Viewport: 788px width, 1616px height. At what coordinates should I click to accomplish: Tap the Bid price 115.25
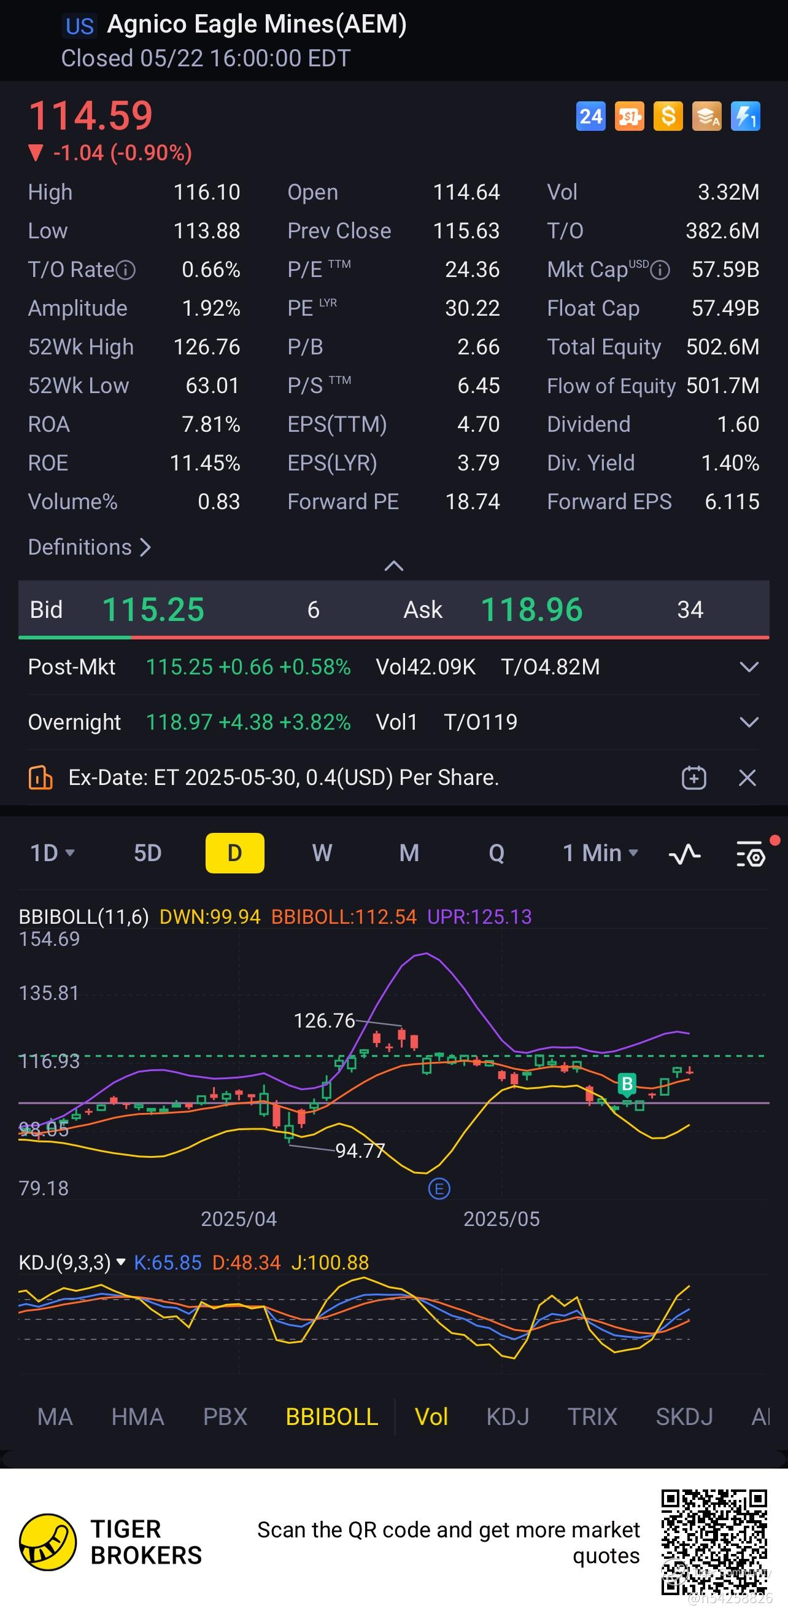153,610
